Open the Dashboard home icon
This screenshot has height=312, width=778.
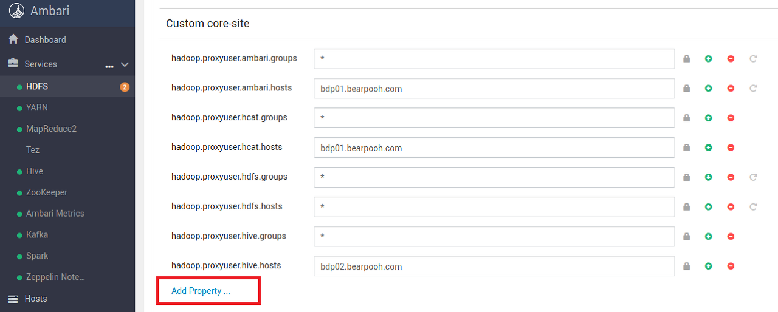(x=13, y=39)
